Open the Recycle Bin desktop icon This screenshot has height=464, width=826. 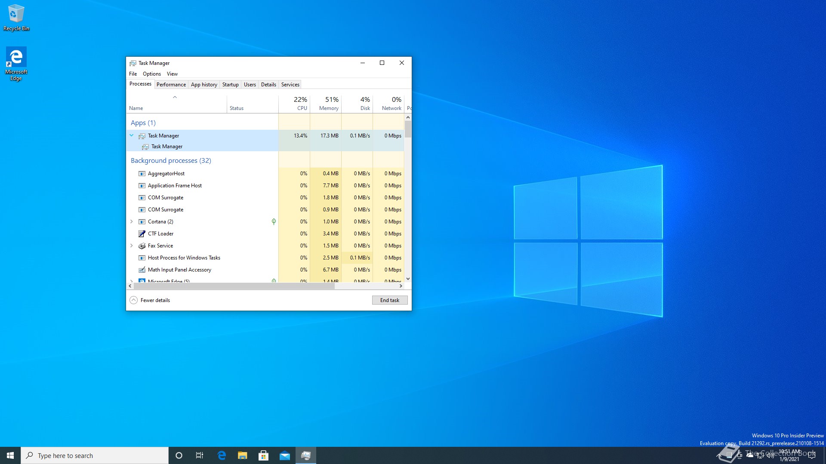(16, 18)
